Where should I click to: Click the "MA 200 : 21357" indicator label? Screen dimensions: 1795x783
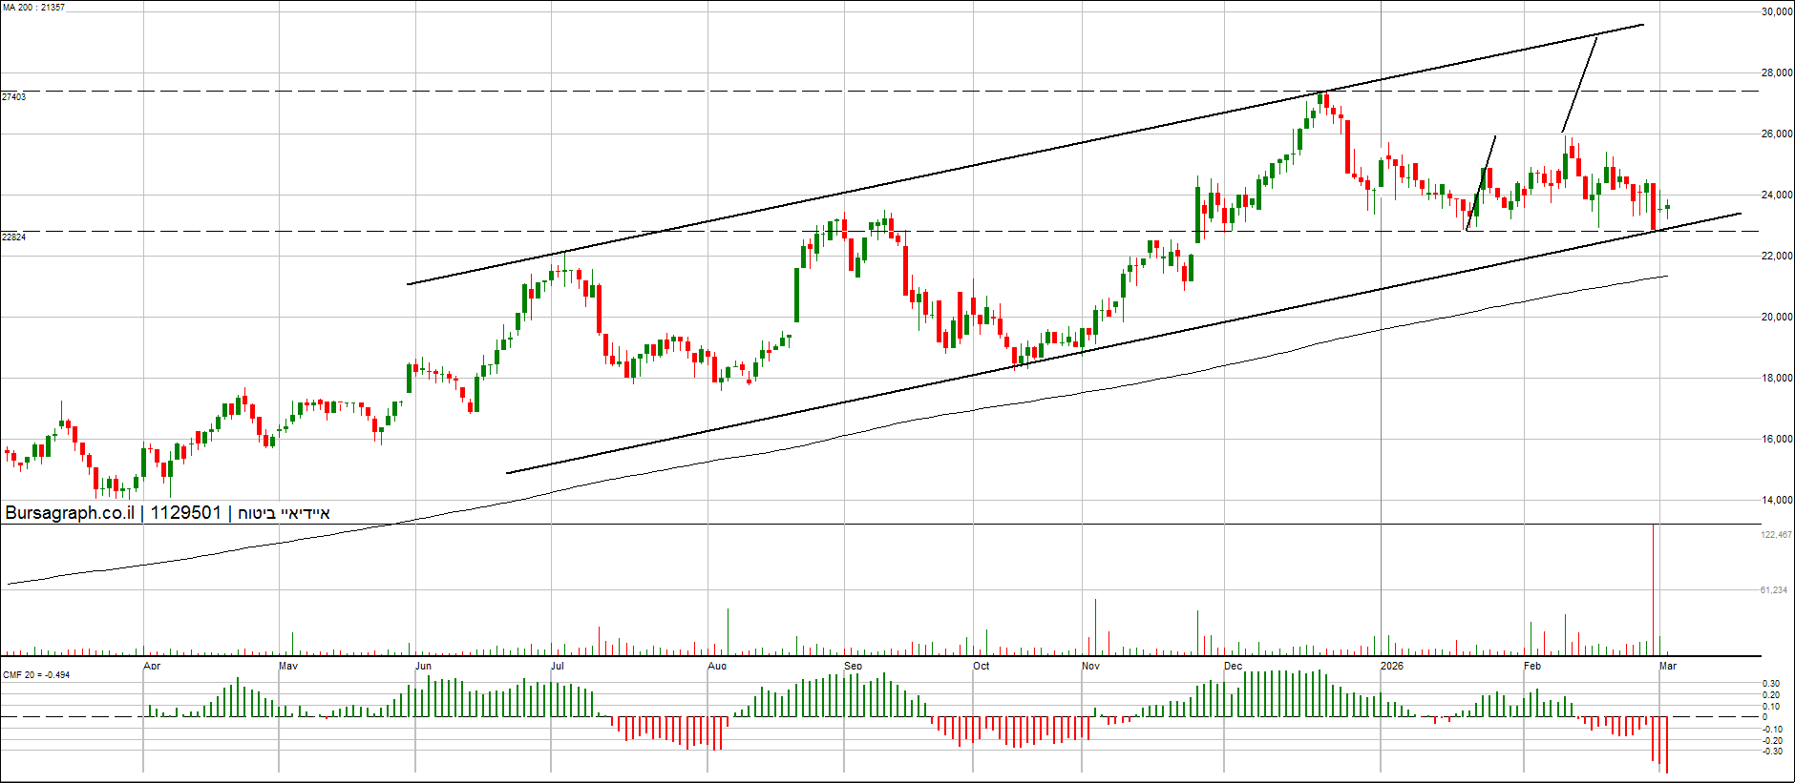[x=33, y=8]
